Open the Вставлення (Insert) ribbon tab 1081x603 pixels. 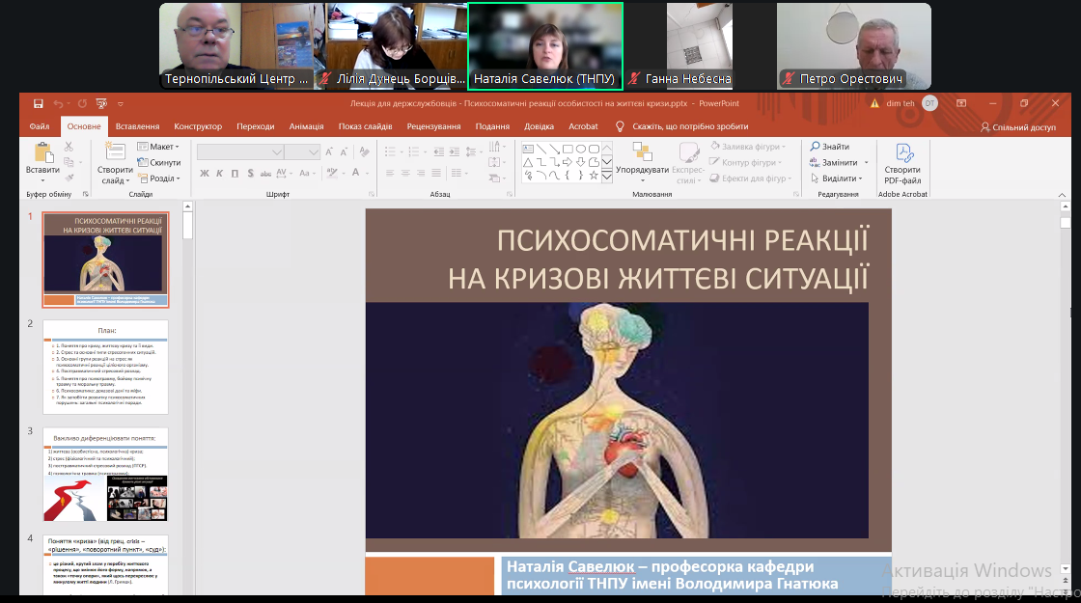137,126
